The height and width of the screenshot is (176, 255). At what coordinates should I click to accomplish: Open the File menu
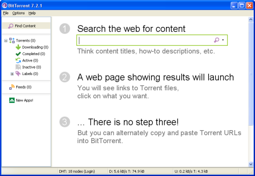[6, 13]
